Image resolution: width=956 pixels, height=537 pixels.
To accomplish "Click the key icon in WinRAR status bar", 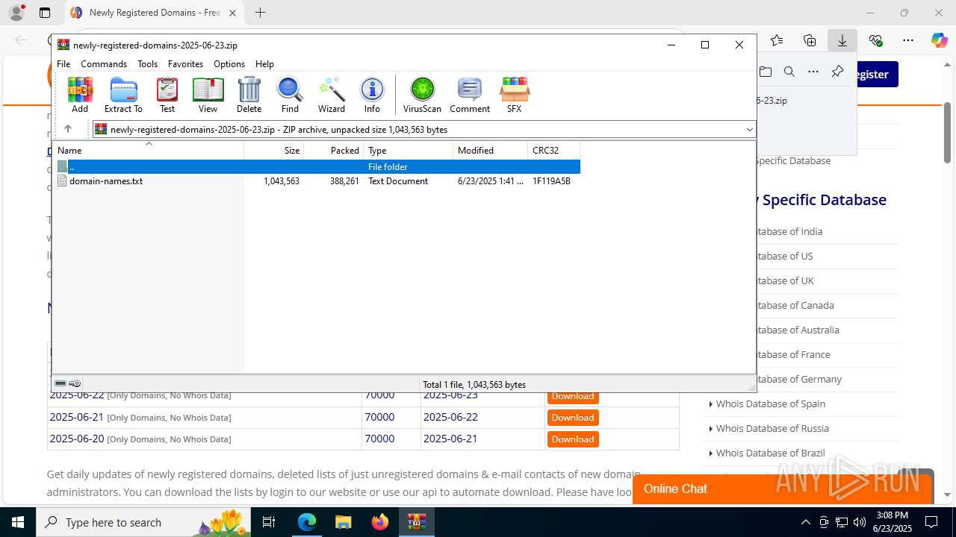I will point(75,383).
